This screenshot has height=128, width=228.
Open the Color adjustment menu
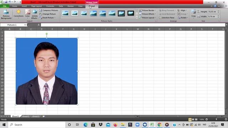click(x=27, y=14)
